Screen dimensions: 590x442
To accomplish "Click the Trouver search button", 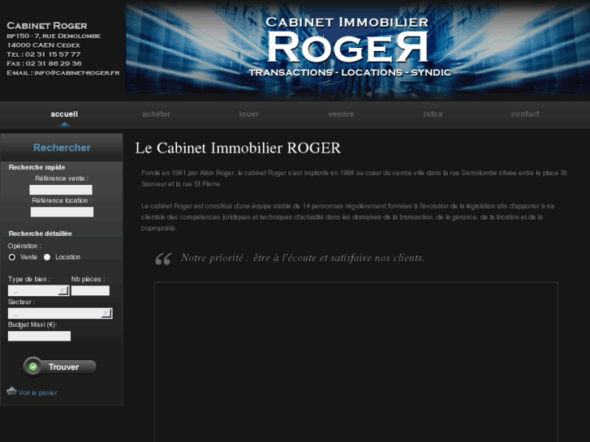I will point(60,367).
